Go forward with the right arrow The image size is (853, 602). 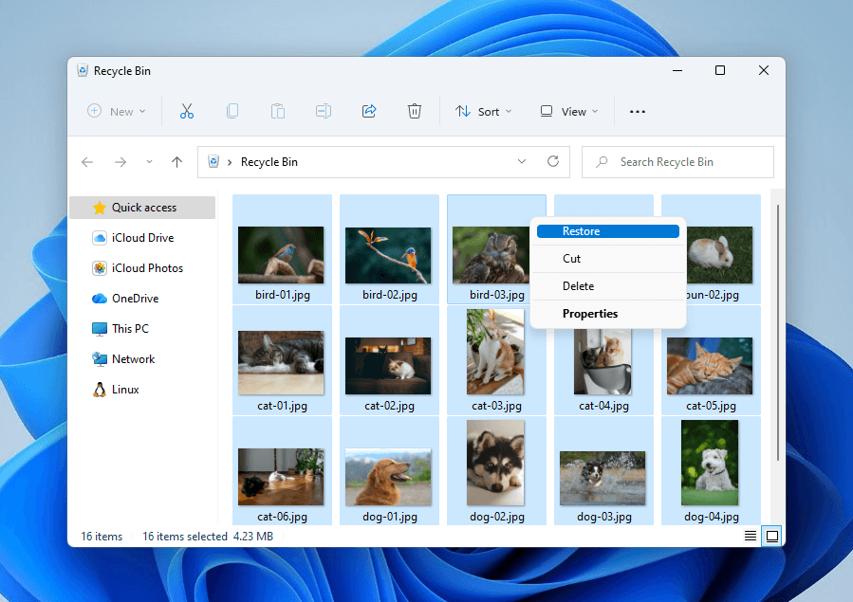click(121, 162)
